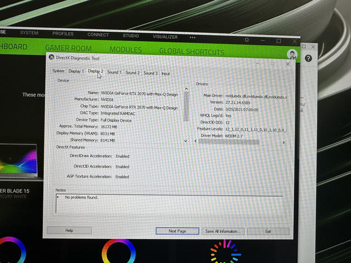
Task: Click Enabled next to Direct3D Acceleration
Action: coord(122,167)
